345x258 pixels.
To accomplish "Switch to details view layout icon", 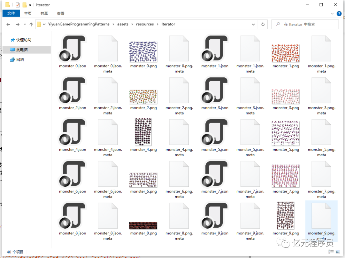I will point(331,252).
